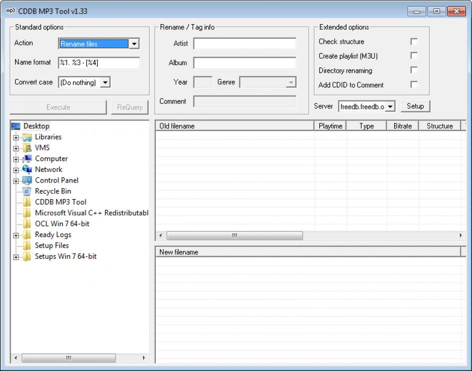Click the New filename column header
The width and height of the screenshot is (472, 371).
(x=308, y=252)
